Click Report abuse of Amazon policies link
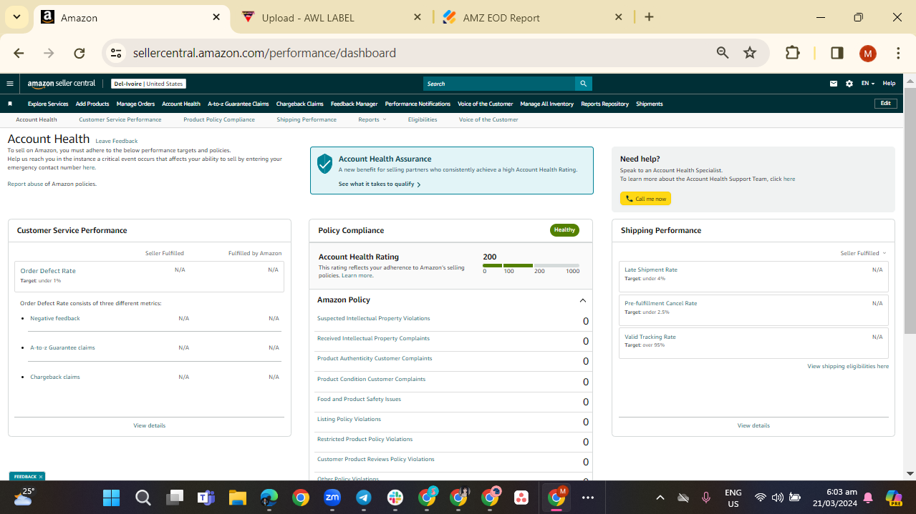This screenshot has width=916, height=514. pos(52,184)
